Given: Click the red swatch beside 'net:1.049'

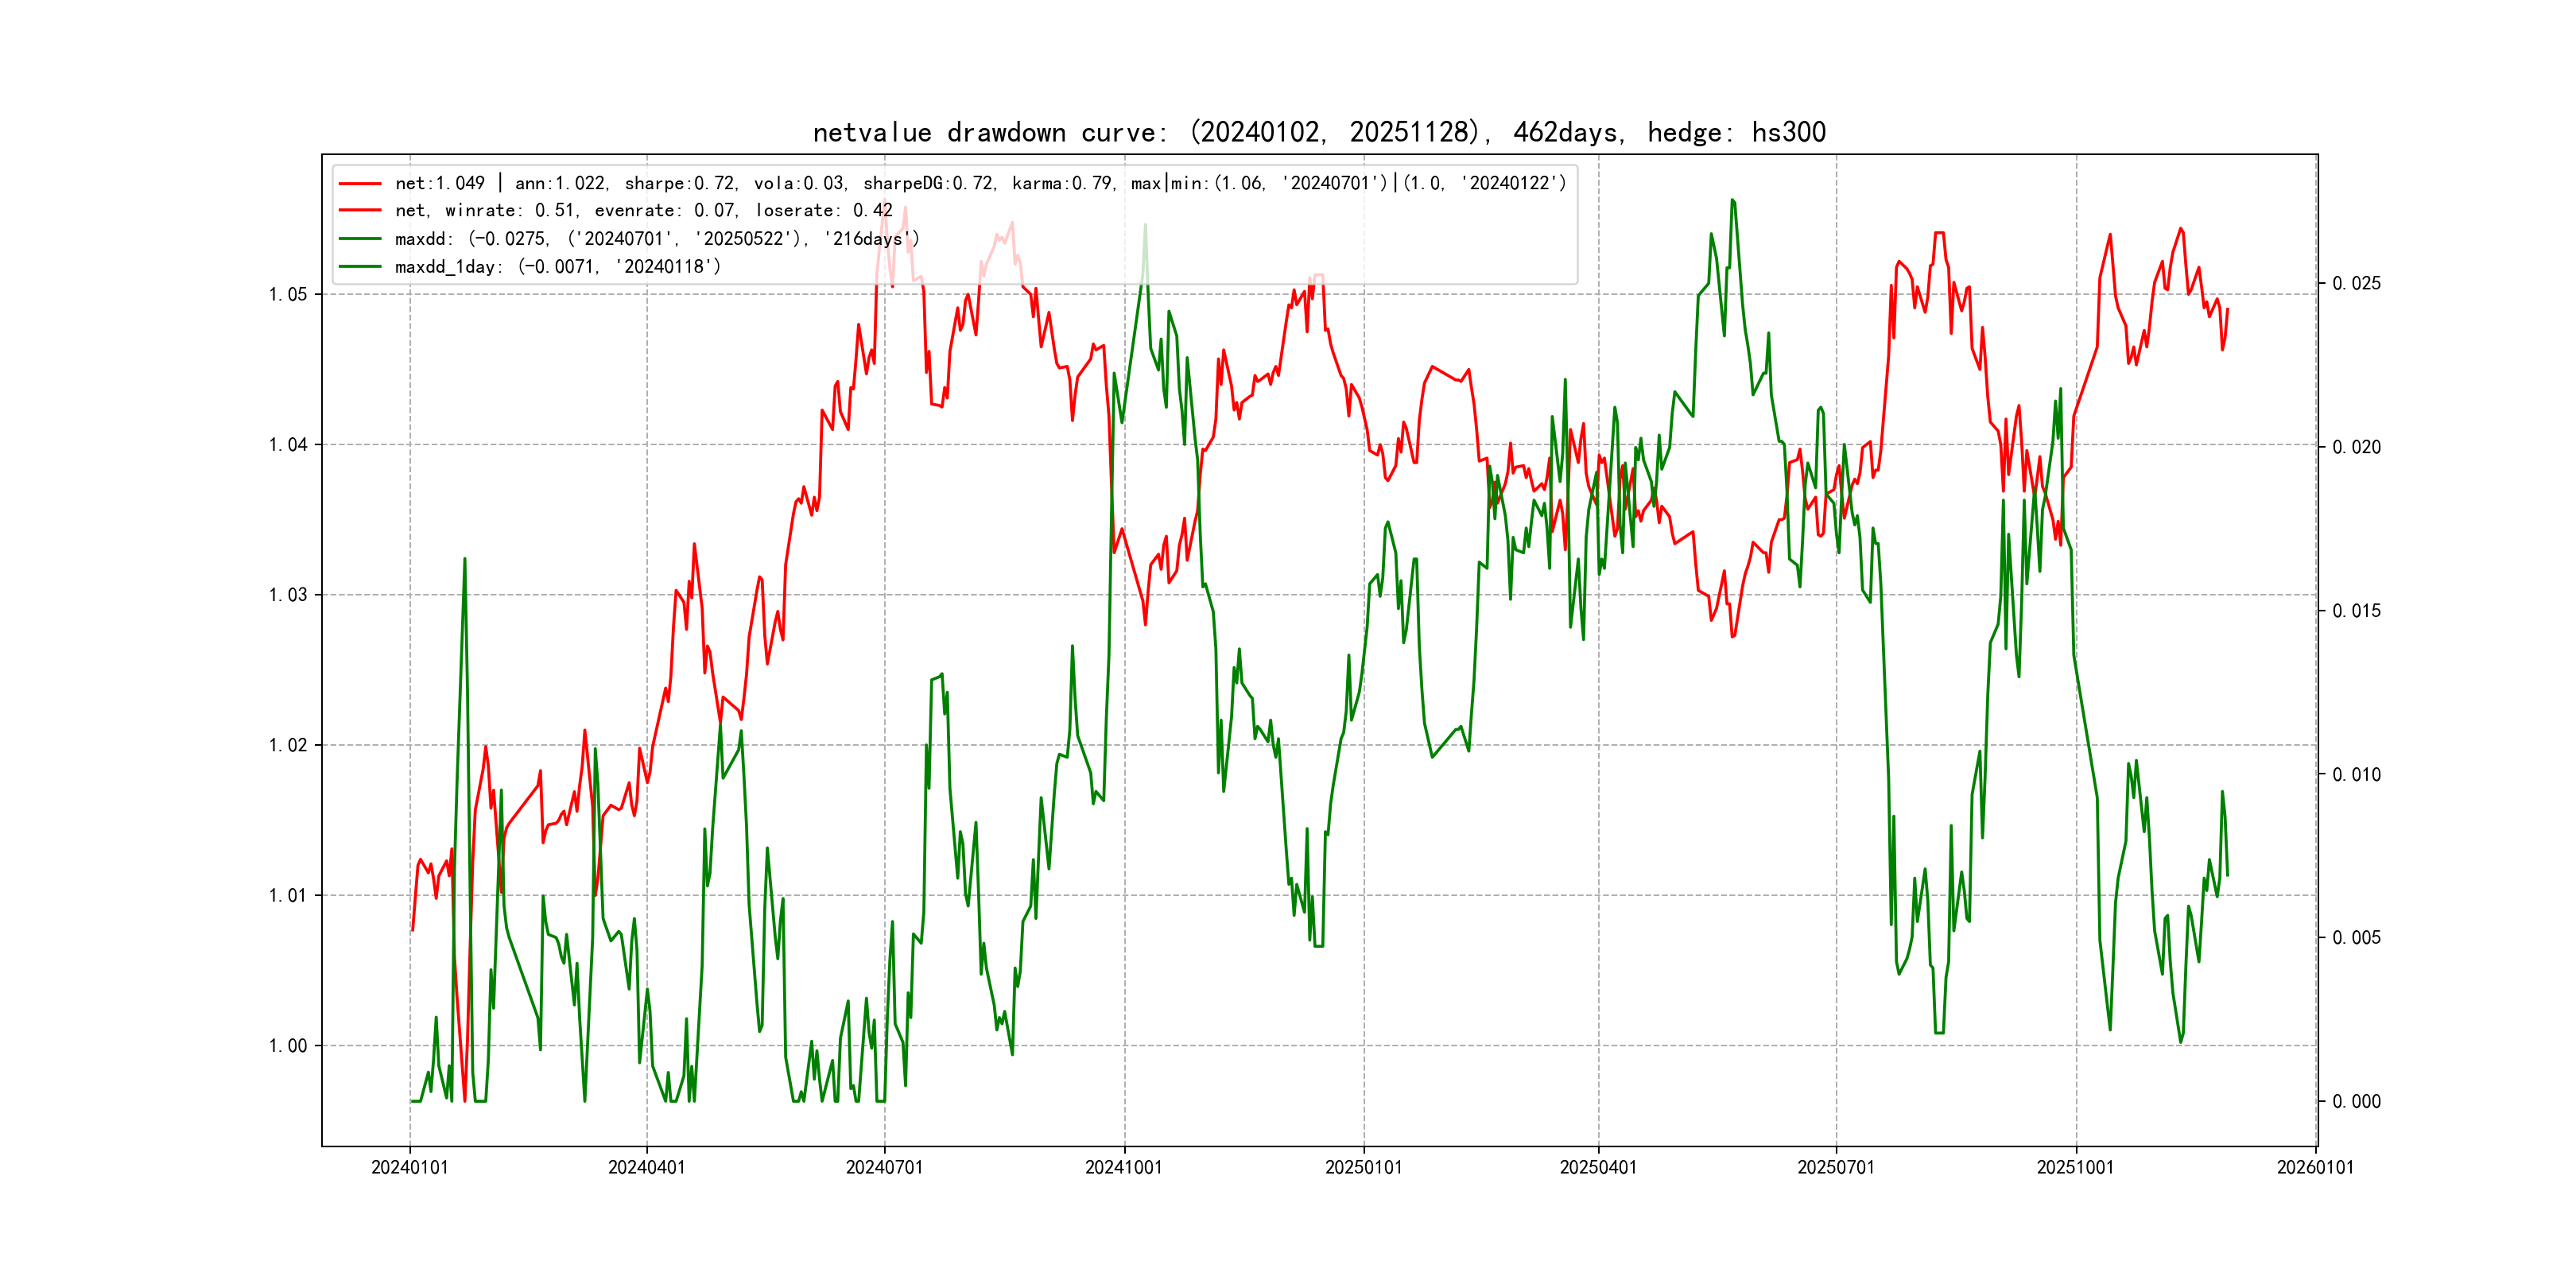Looking at the screenshot, I should (x=360, y=184).
